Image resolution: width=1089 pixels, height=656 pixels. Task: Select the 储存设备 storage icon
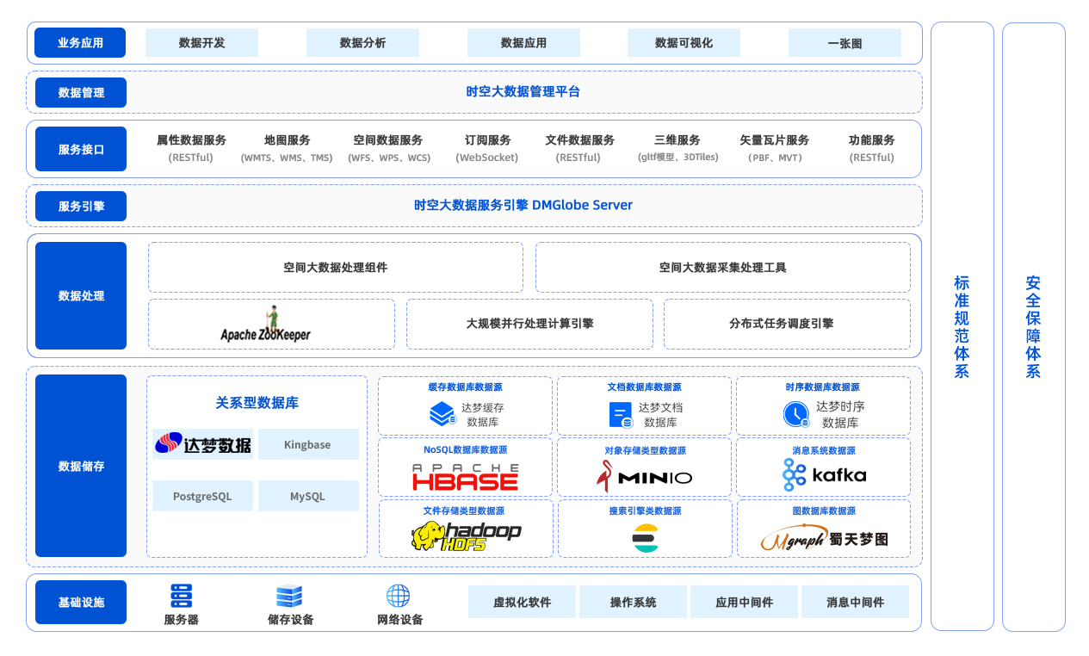288,597
